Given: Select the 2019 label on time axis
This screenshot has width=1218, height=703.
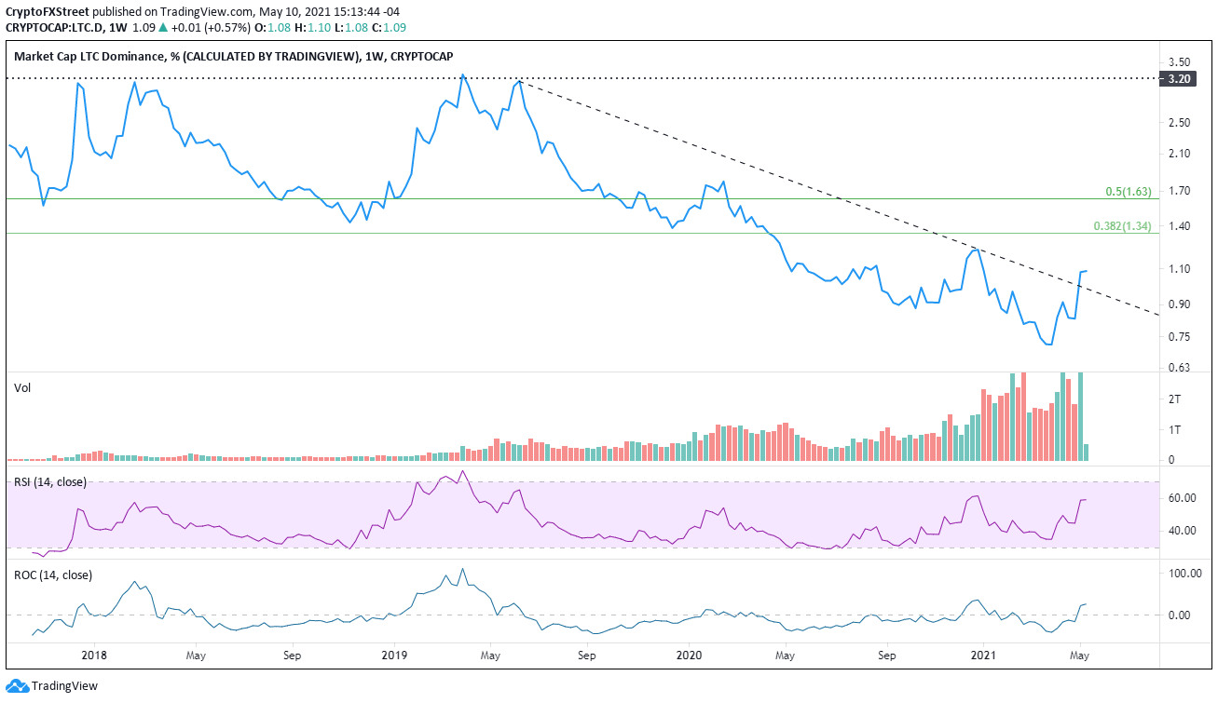Looking at the screenshot, I should coord(392,656).
